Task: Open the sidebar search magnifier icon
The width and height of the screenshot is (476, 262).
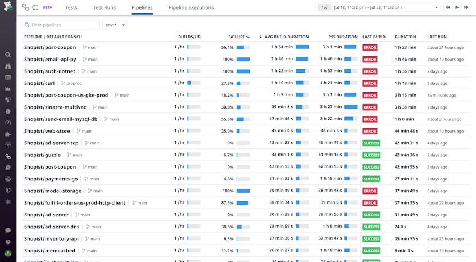Action: pos(8,55)
